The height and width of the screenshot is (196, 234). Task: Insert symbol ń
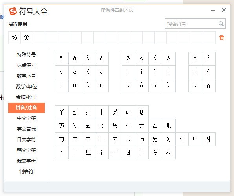(x=208, y=59)
